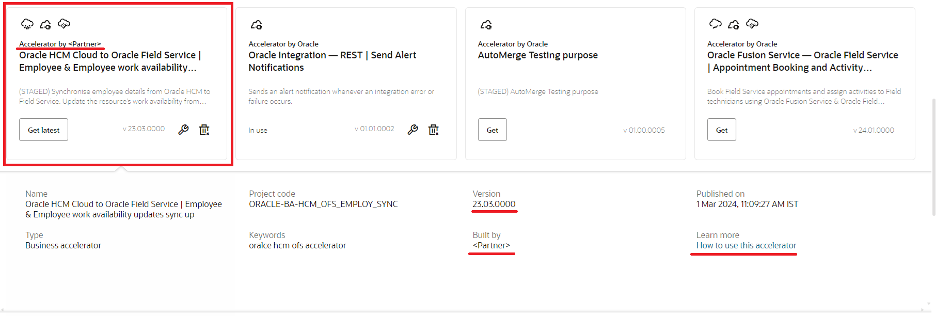Click first cloud icon on HCM Cloud card

coord(27,24)
